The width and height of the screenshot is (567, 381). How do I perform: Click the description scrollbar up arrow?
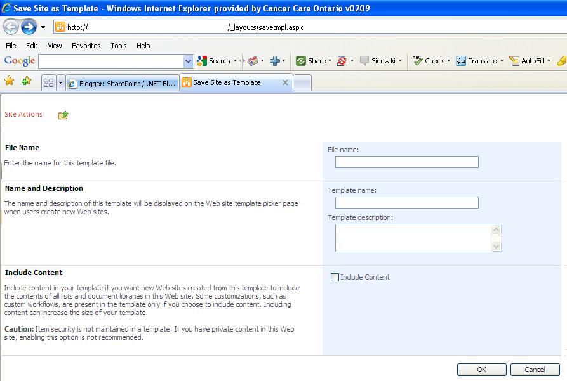pyautogui.click(x=497, y=229)
